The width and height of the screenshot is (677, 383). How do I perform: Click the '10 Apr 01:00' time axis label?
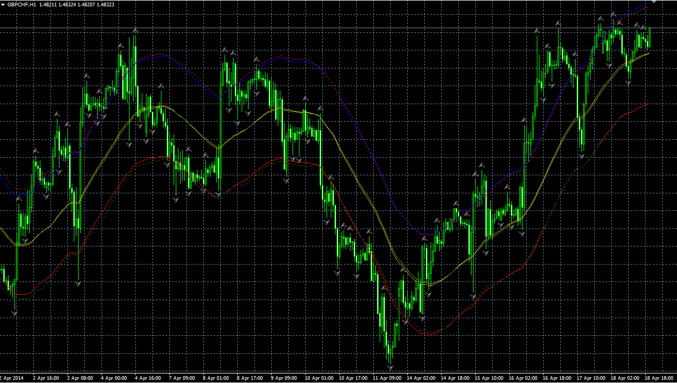coord(319,379)
